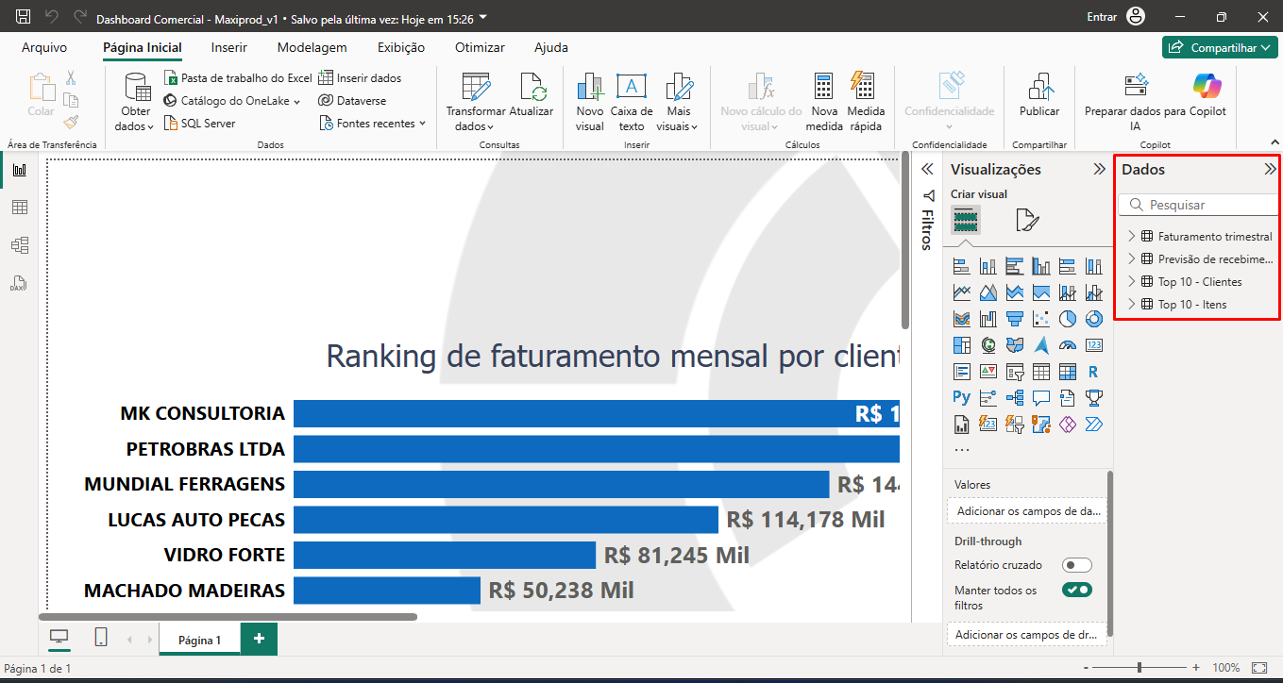Click the Compartilhar button

pyautogui.click(x=1219, y=47)
